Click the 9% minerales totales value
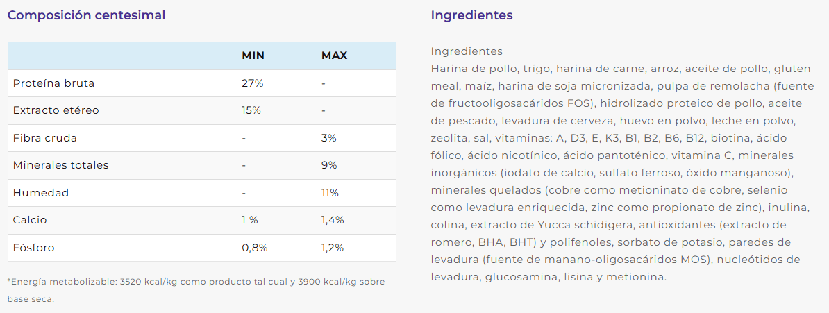Screen dimensions: 829x313 tap(329, 165)
